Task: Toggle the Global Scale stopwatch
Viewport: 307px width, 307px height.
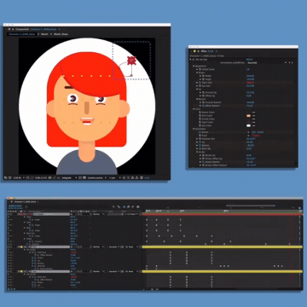Action: pos(200,69)
